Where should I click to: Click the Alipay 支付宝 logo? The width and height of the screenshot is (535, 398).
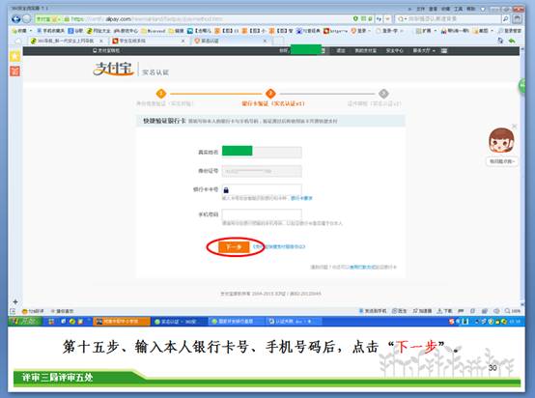[113, 69]
